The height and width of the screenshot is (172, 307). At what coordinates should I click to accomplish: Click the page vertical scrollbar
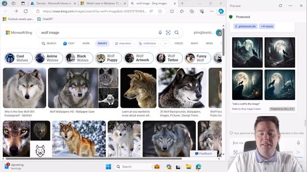(x=224, y=42)
